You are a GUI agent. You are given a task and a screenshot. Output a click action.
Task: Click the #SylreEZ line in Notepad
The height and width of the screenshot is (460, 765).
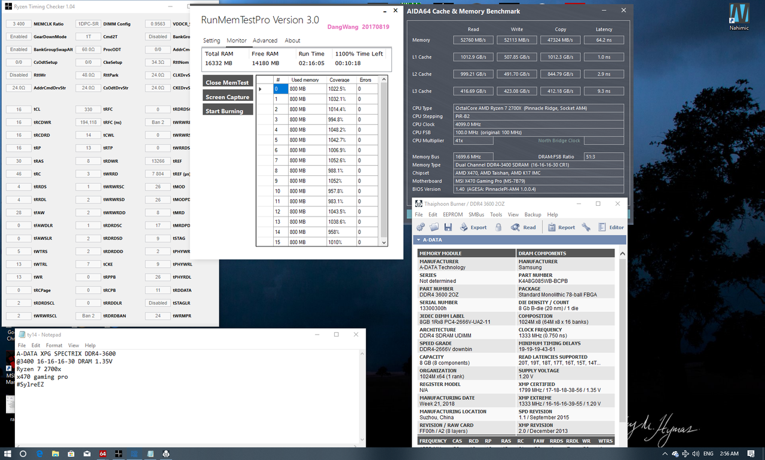(30, 385)
